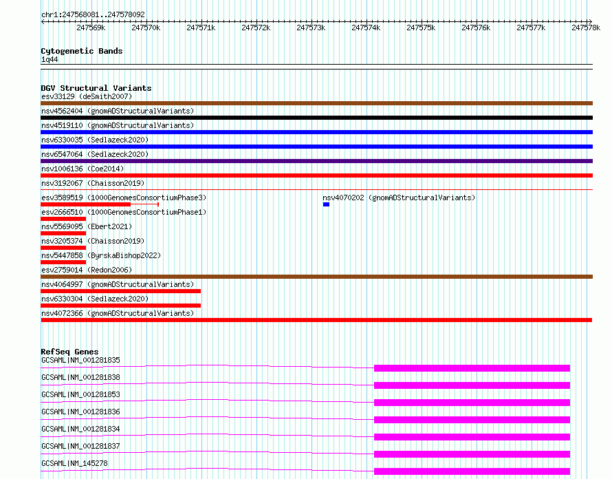Open nsv5447858 (ByrskaBishop2022) label
This screenshot has height=479, width=612.
(x=101, y=255)
